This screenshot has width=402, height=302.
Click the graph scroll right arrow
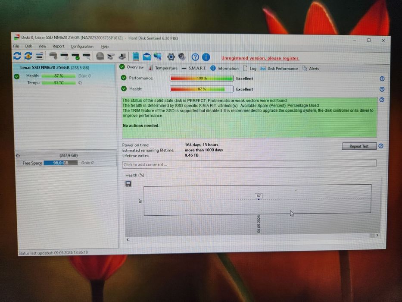[377, 235]
